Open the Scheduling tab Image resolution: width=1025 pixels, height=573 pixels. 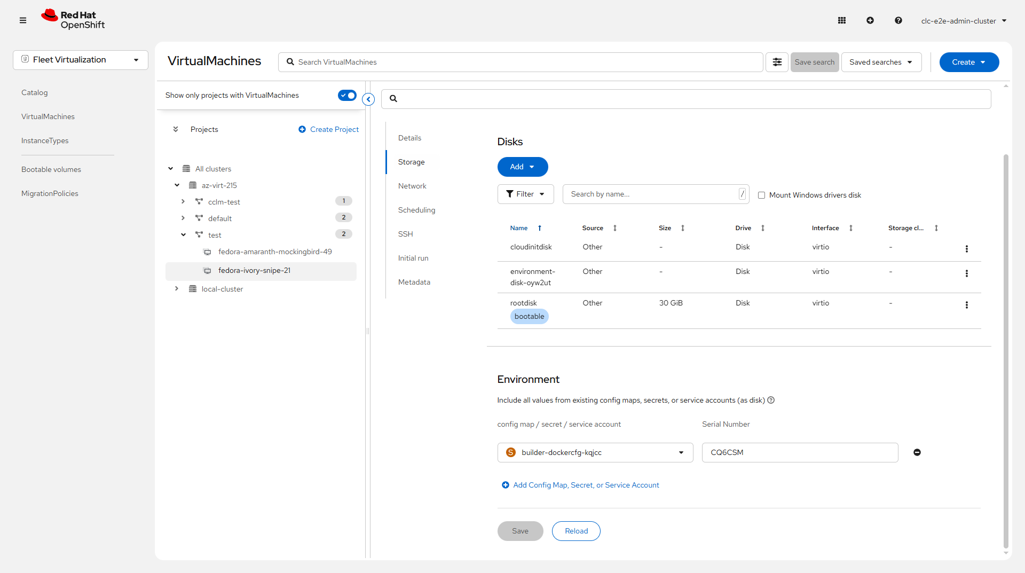pyautogui.click(x=416, y=210)
